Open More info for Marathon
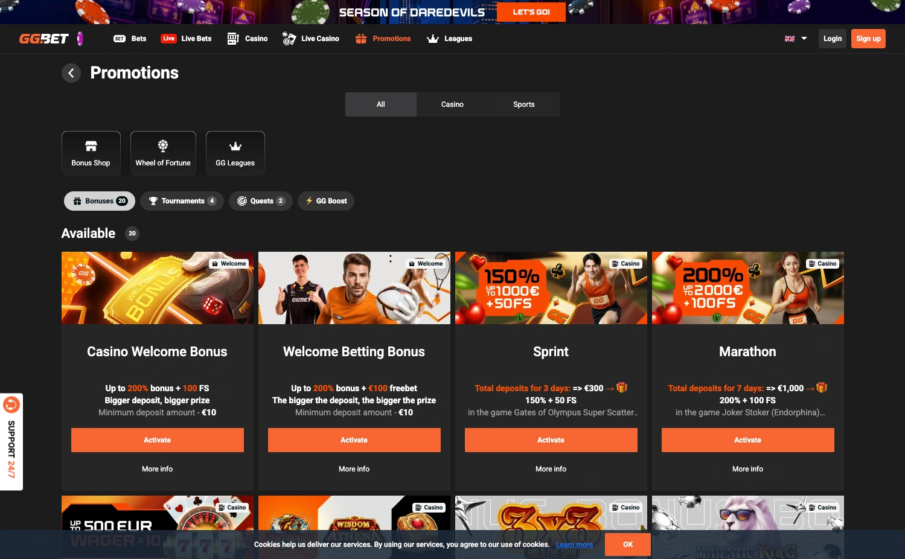Viewport: 905px width, 559px height. 748,469
